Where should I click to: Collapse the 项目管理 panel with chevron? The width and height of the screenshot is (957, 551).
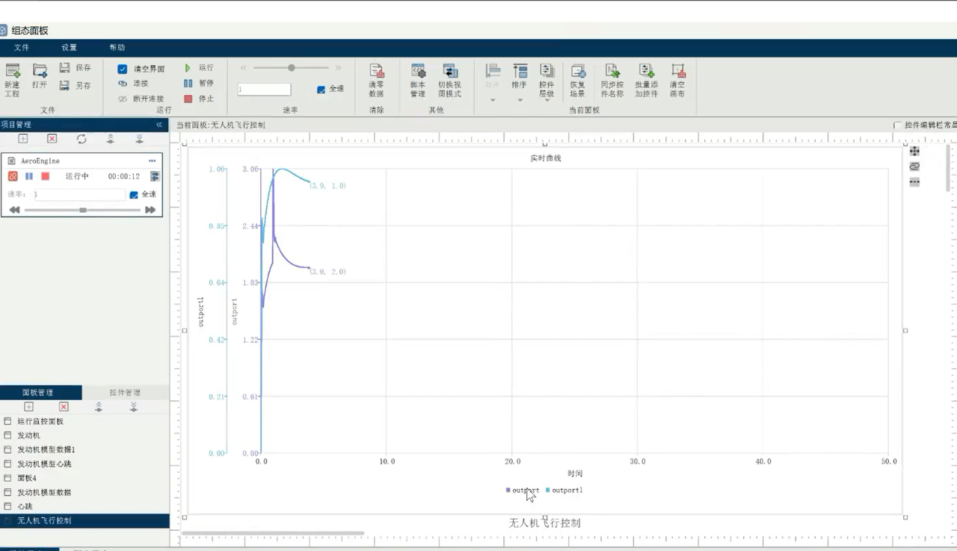(x=159, y=125)
